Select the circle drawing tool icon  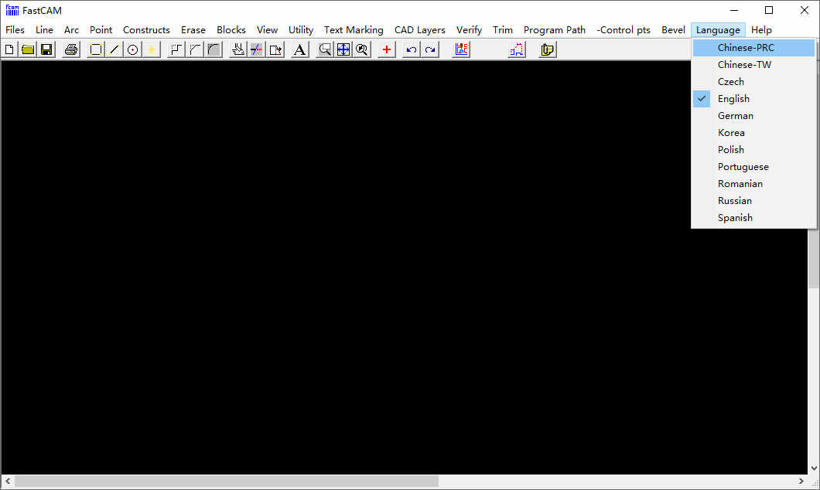[x=133, y=49]
